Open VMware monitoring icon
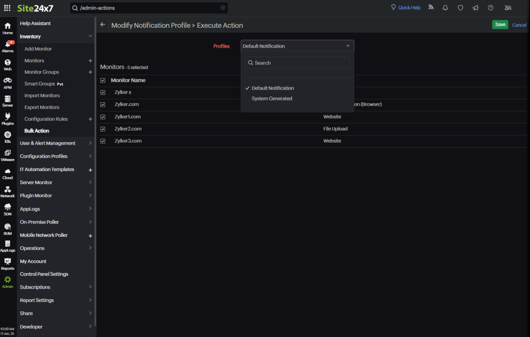530x337 pixels. [7, 155]
